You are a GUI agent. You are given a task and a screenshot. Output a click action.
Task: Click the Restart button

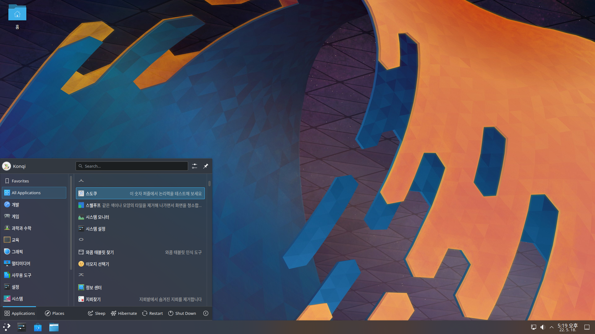coord(152,313)
